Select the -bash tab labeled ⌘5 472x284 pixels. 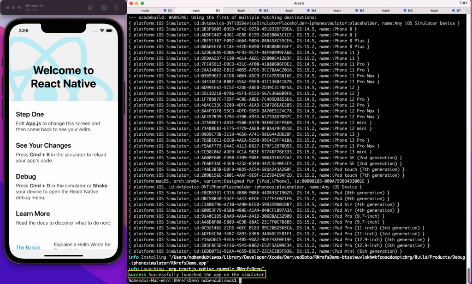click(343, 11)
